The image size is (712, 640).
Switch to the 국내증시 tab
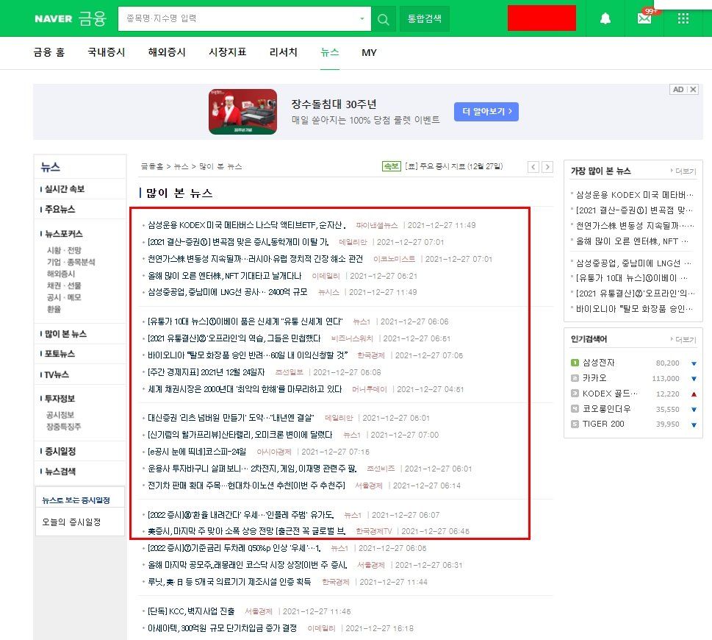107,52
